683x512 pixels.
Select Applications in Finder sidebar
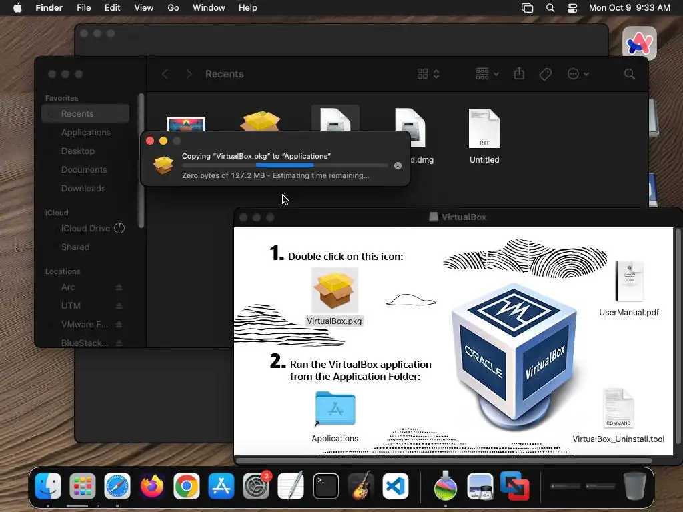(85, 133)
